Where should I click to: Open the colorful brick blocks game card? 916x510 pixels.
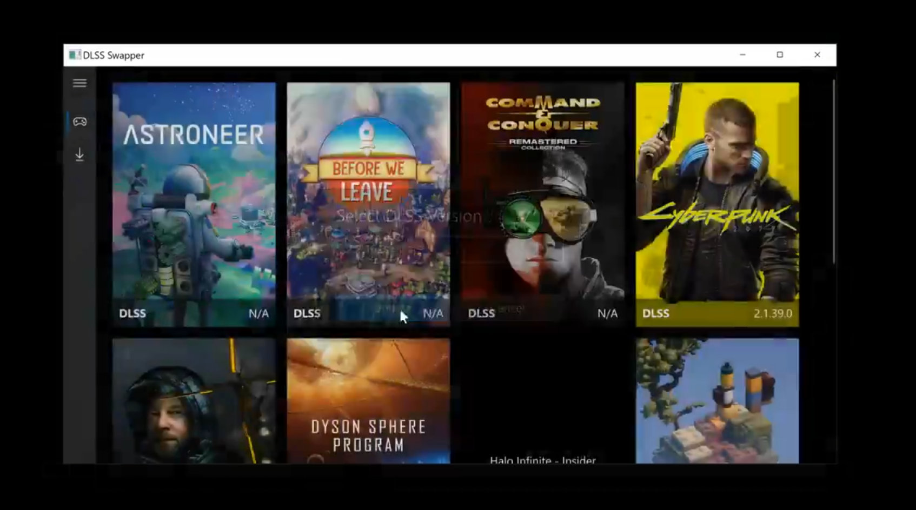point(717,401)
